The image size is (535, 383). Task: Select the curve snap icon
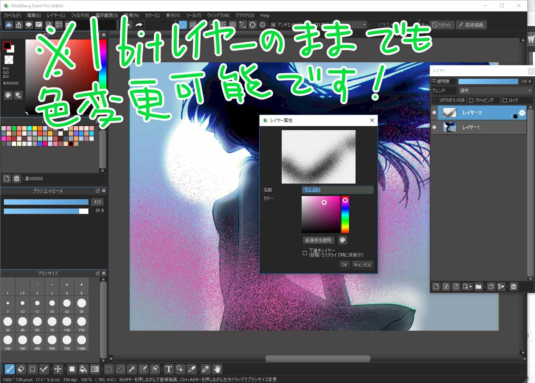[243, 25]
